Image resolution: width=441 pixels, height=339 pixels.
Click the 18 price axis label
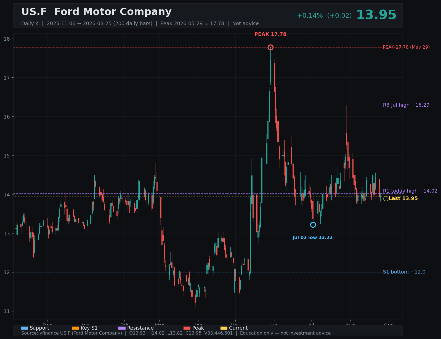(x=7, y=39)
